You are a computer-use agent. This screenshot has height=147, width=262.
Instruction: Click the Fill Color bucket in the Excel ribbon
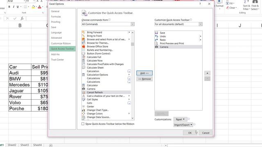point(33,7)
